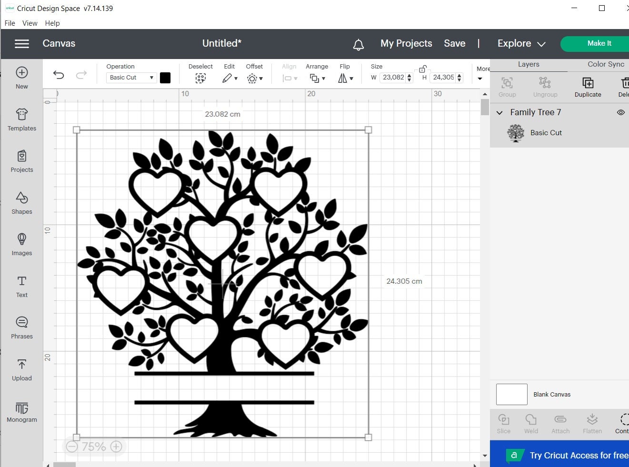Select the Text tool
This screenshot has height=467, width=629.
pyautogui.click(x=21, y=287)
